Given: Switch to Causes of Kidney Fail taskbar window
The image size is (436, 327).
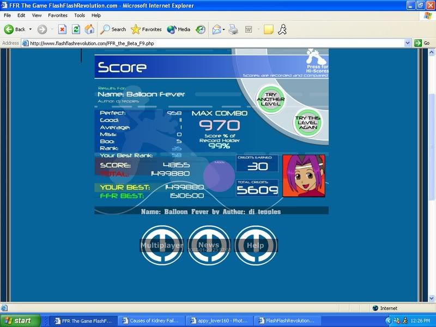Looking at the screenshot, I should point(151,320).
